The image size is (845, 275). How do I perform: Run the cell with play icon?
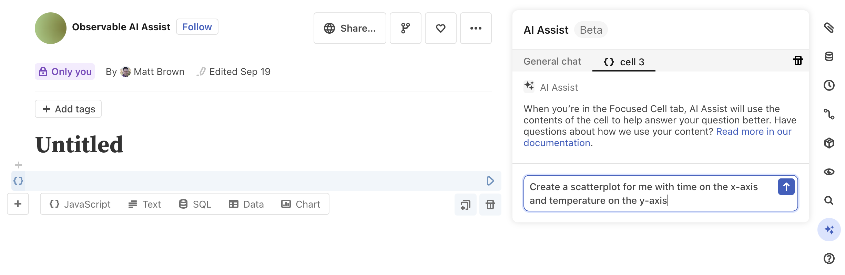490,181
